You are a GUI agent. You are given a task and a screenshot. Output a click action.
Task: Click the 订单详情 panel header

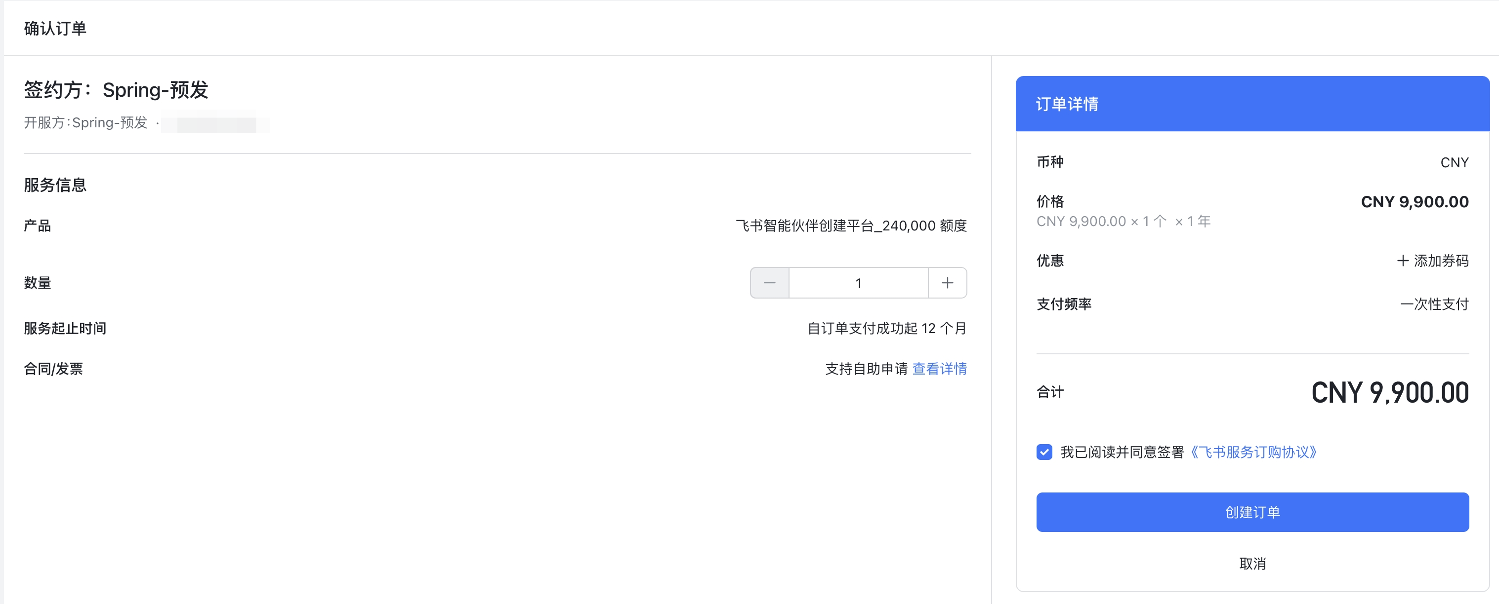(x=1252, y=104)
